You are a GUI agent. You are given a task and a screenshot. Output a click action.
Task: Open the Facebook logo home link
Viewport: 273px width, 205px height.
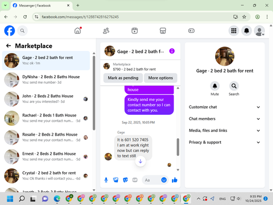9,31
